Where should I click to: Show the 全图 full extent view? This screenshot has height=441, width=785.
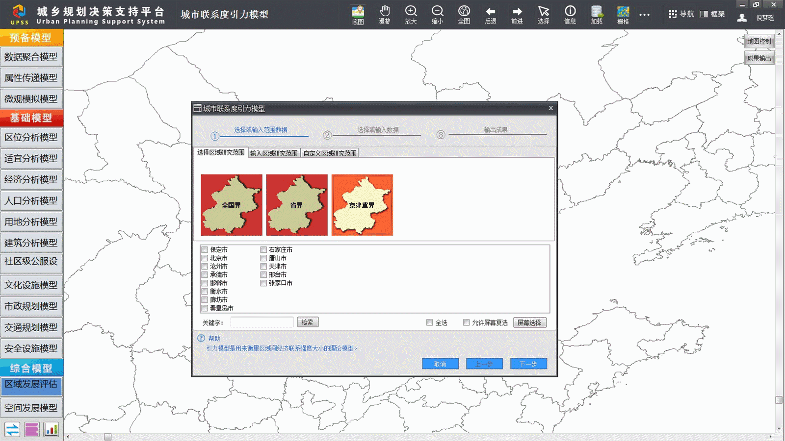pyautogui.click(x=464, y=15)
